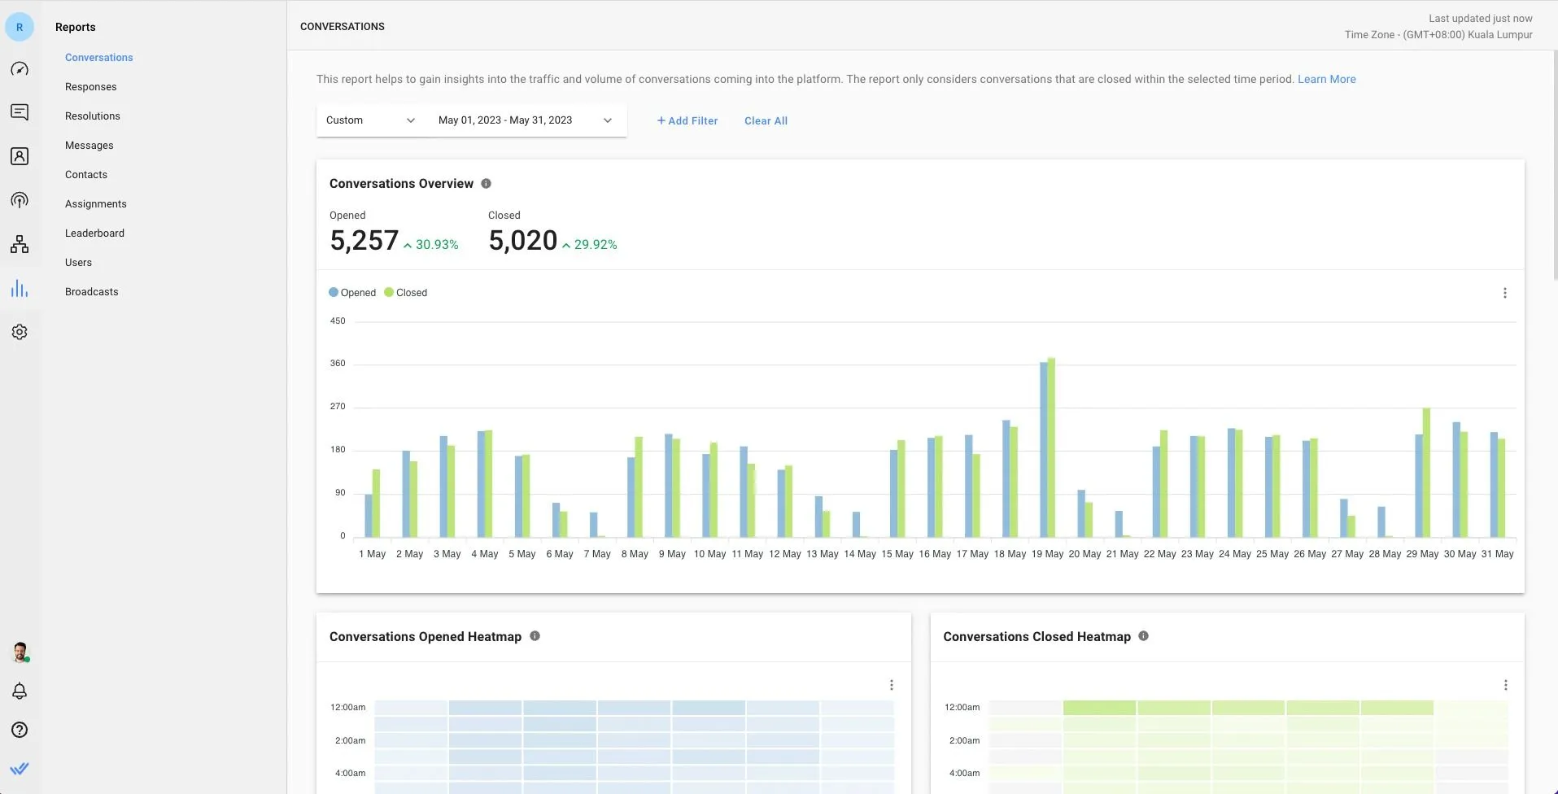
Task: Open the Contacts icon in left rail
Action: coord(20,156)
